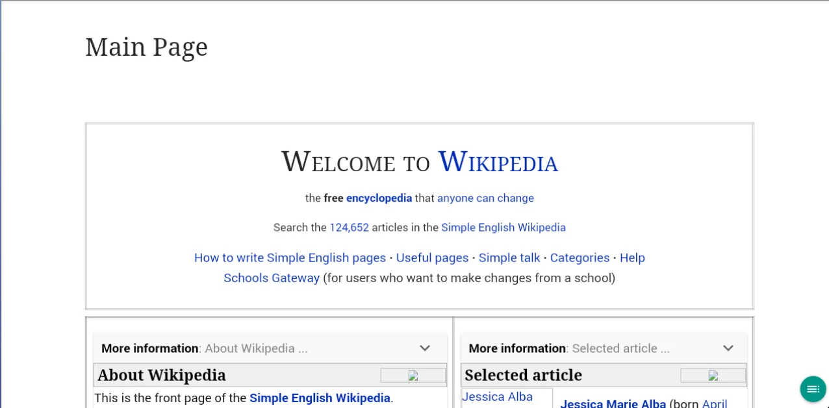The height and width of the screenshot is (408, 829).
Task: Click 'More information: About Wikipedia ...' label
Action: [x=205, y=348]
